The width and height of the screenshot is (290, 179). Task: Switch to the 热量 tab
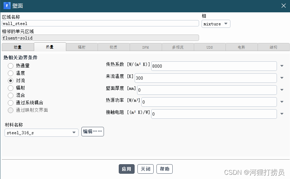(50, 47)
